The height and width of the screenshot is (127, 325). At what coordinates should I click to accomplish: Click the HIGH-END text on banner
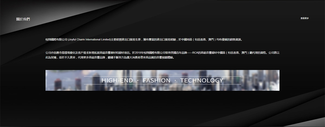coord(117,81)
